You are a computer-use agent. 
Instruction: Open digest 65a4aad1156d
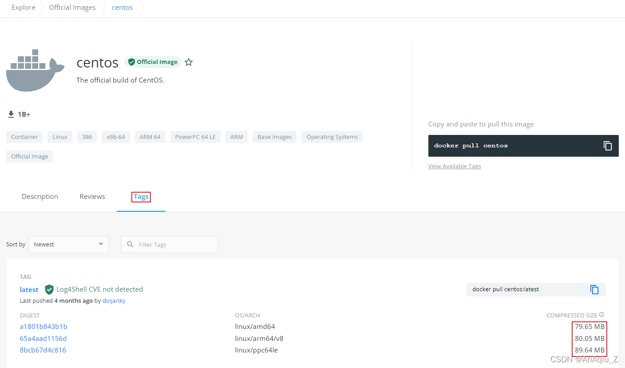44,339
